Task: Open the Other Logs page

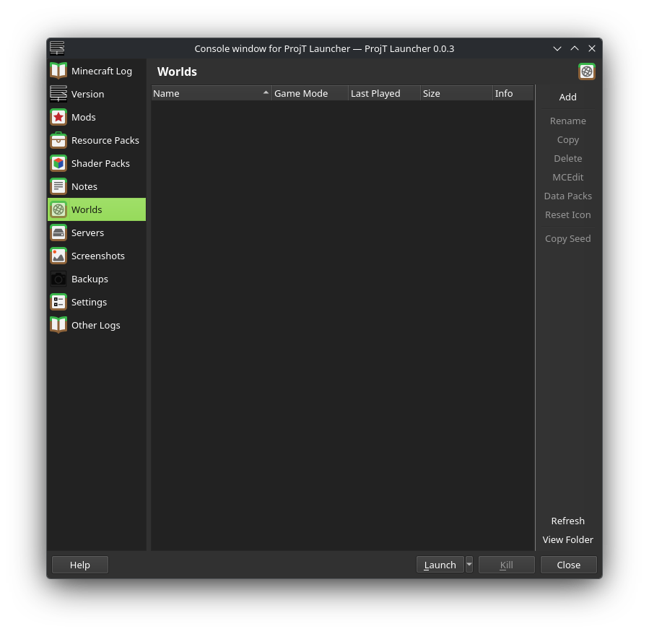Action: pos(95,325)
